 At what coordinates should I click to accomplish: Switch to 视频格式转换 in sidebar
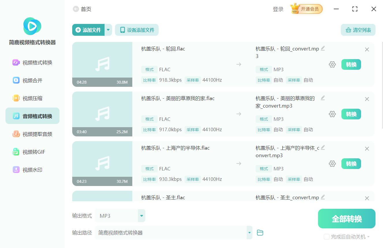[32, 63]
